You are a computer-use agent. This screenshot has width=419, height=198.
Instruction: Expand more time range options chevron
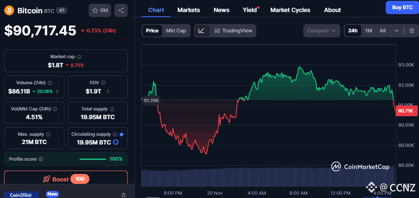click(x=397, y=31)
